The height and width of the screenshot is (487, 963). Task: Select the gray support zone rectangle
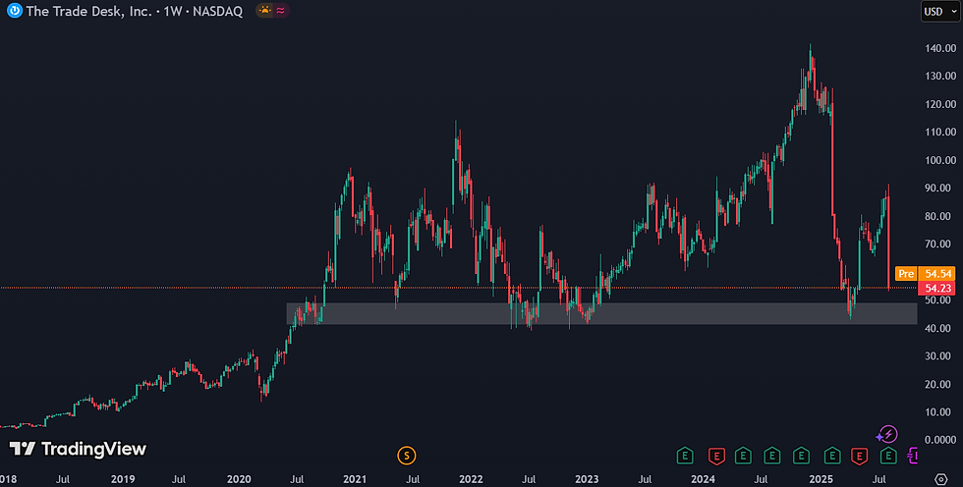[x=601, y=313]
